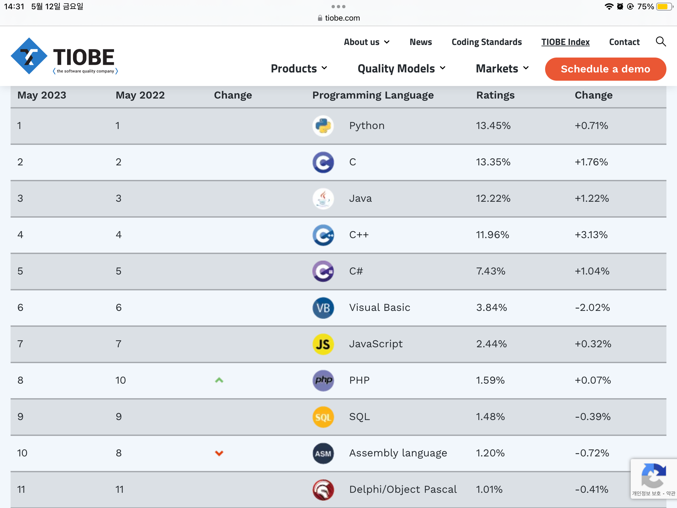Click the 2.44% rating for JavaScript

pyautogui.click(x=492, y=344)
